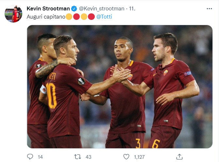Image resolution: width=219 pixels, height=162 pixels.
Task: Click the Kevin Strootman display name
Action: tap(48, 8)
